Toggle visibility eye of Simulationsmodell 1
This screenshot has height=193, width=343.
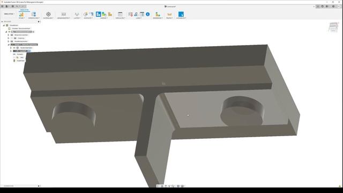[9, 32]
